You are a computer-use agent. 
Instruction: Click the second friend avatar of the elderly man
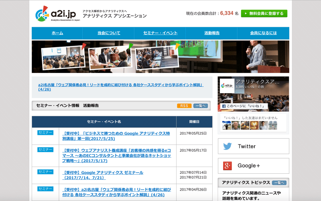click(236, 125)
